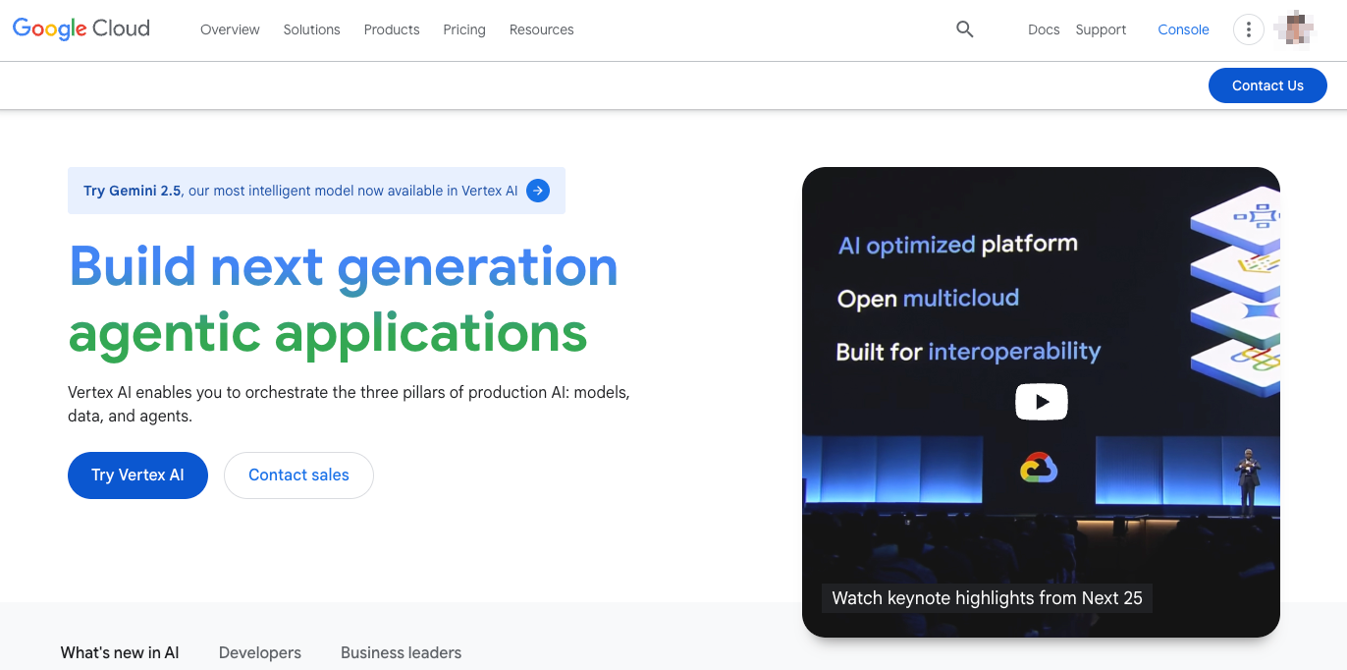Click the 'Build next generation' heading text
The image size is (1347, 670).
344,266
